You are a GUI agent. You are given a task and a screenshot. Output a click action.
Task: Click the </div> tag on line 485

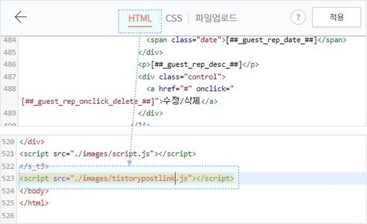tap(150, 52)
